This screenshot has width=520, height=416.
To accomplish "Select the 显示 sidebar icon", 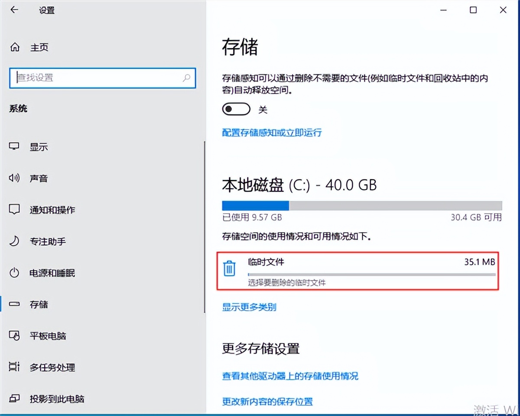I will tap(14, 146).
